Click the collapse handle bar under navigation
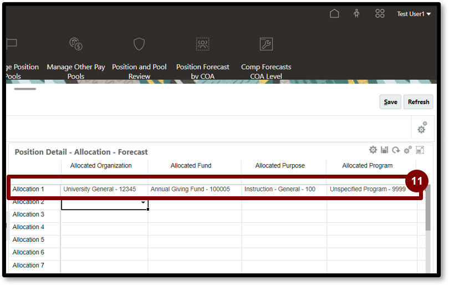 pyautogui.click(x=25, y=89)
